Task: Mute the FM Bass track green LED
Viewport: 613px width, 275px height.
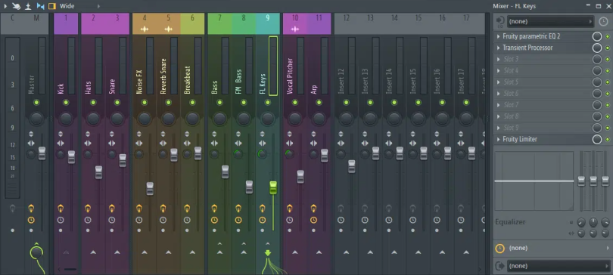Action: point(244,102)
